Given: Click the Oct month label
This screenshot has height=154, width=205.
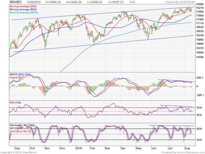Looking at the screenshot, I should pyautogui.click(x=32, y=148).
